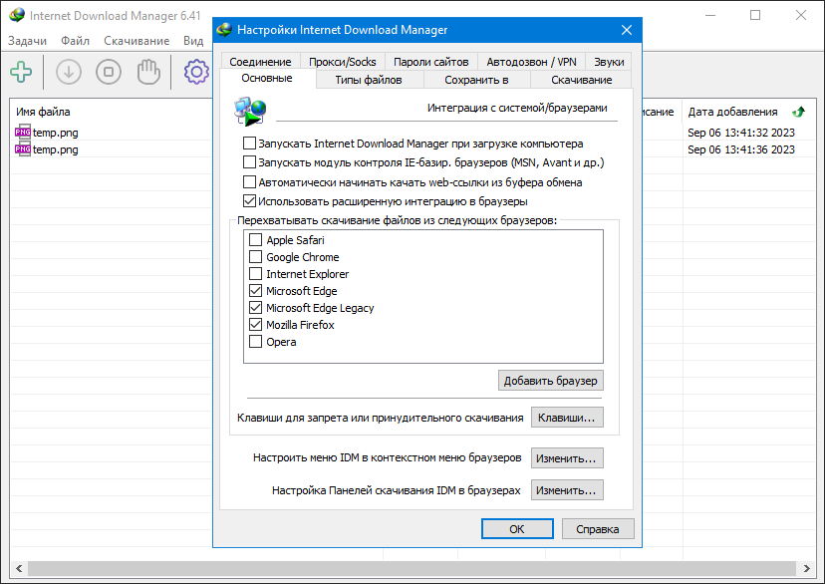Sort by Дата добавления column header

(x=732, y=112)
